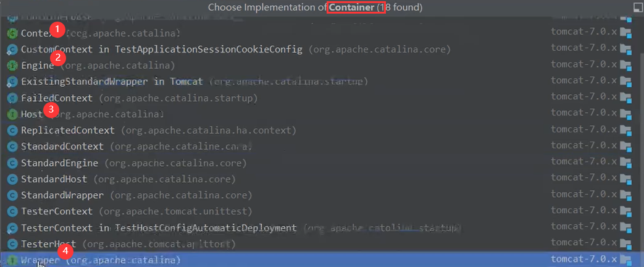This screenshot has width=644, height=267.
Task: Click the StandardEngine row module folder icon
Action: coord(625,163)
